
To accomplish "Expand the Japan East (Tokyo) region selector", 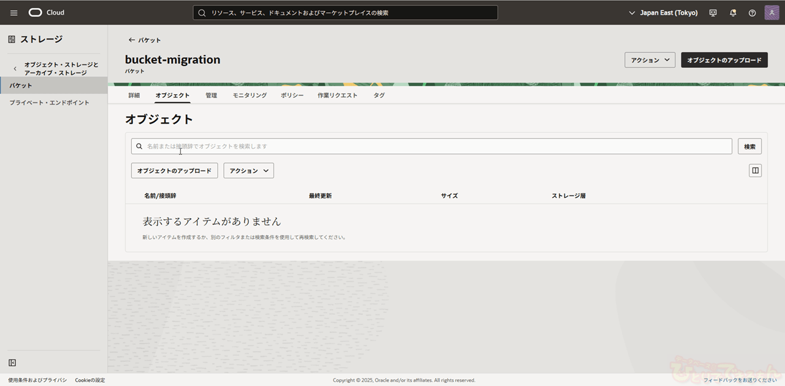I will (x=663, y=13).
